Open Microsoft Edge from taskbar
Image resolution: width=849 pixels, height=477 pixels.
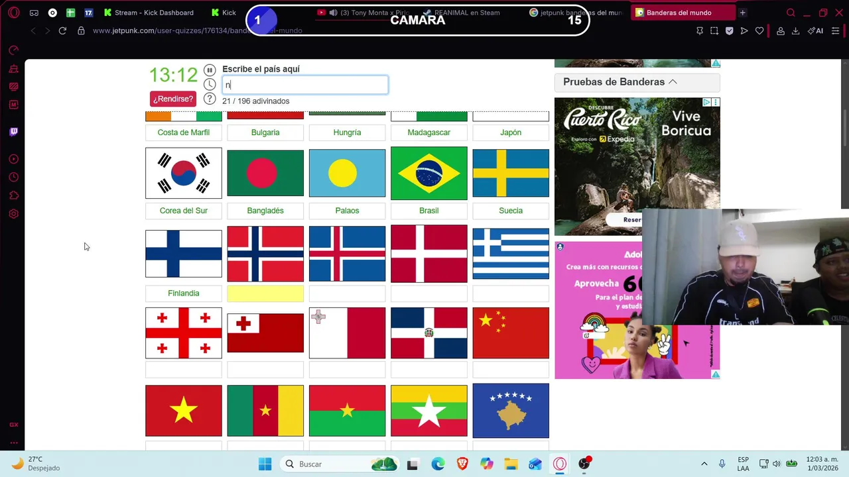(x=438, y=464)
